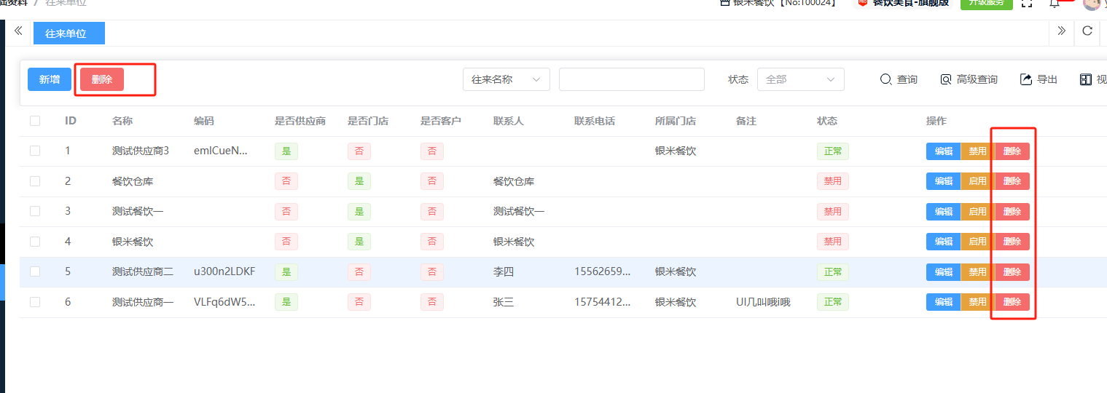Select the checkbox for 银米餐饮 row
The height and width of the screenshot is (393, 1107).
pyautogui.click(x=35, y=242)
